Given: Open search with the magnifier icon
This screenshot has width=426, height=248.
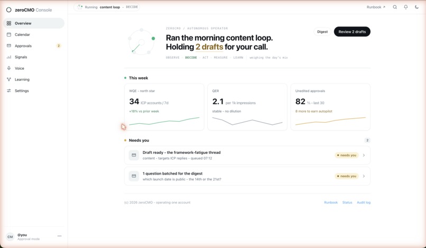Looking at the screenshot, I should [x=395, y=7].
